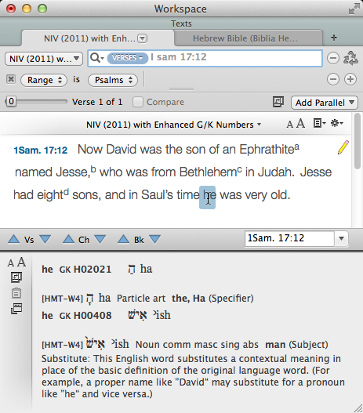Go to next verse down arrow
363x413 pixels.
tap(45, 240)
